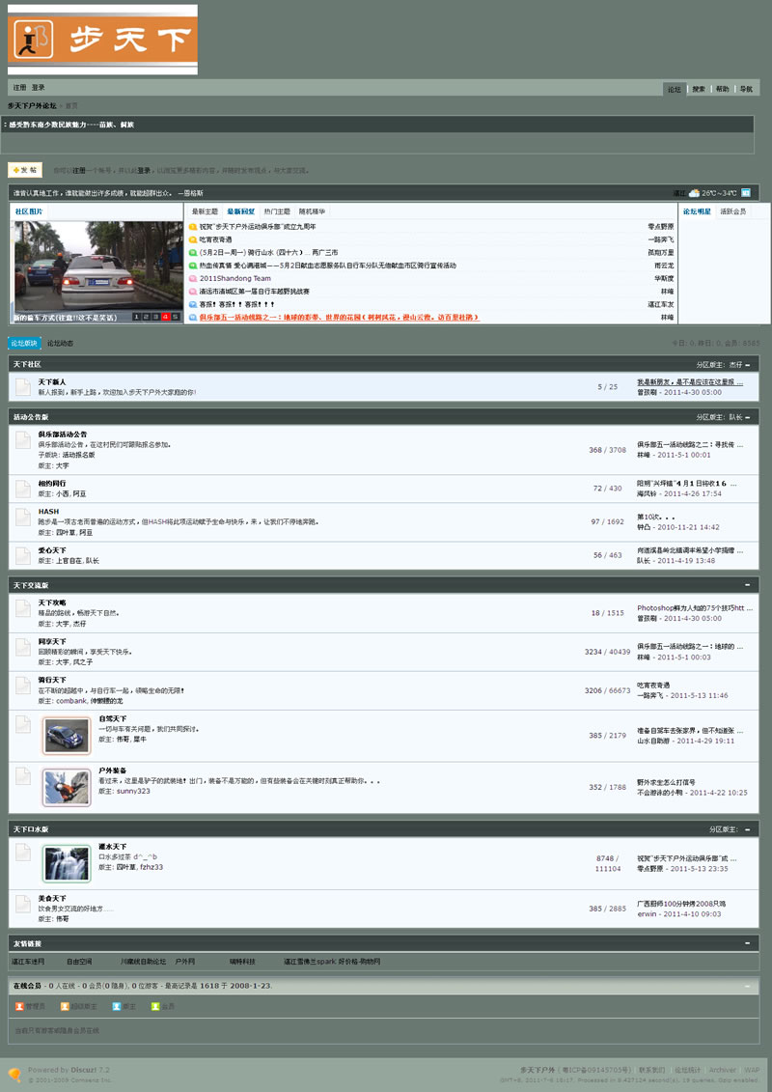The height and width of the screenshot is (1092, 772).
Task: Switch slideshow to image number 1
Action: [136, 317]
